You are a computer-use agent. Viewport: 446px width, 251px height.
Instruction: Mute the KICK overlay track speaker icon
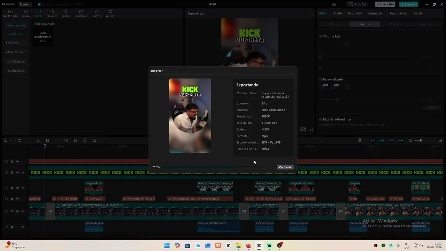[x=23, y=172]
